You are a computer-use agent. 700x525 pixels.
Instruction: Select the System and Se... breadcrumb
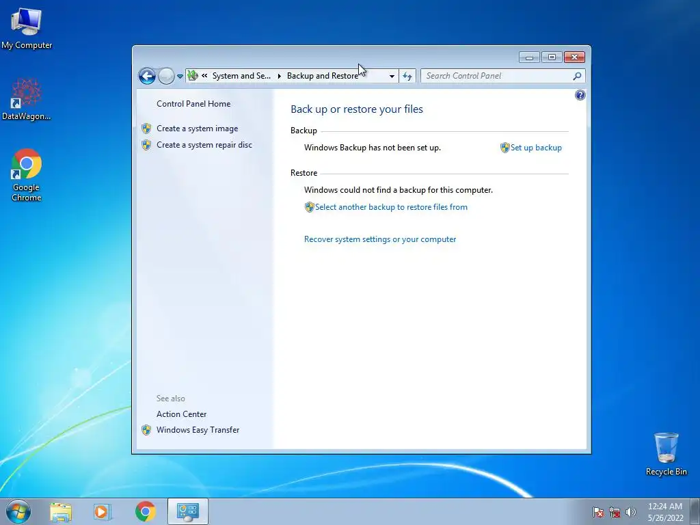pyautogui.click(x=241, y=75)
